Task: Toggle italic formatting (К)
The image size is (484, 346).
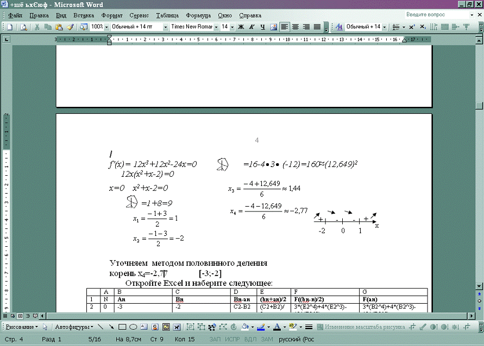Action: (252, 27)
